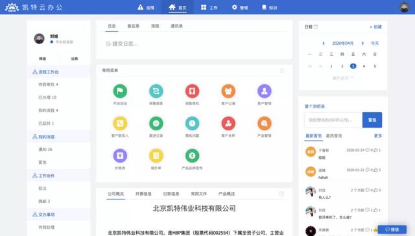Open the yellow 报价单 document icon
This screenshot has width=415, height=236.
(x=156, y=156)
